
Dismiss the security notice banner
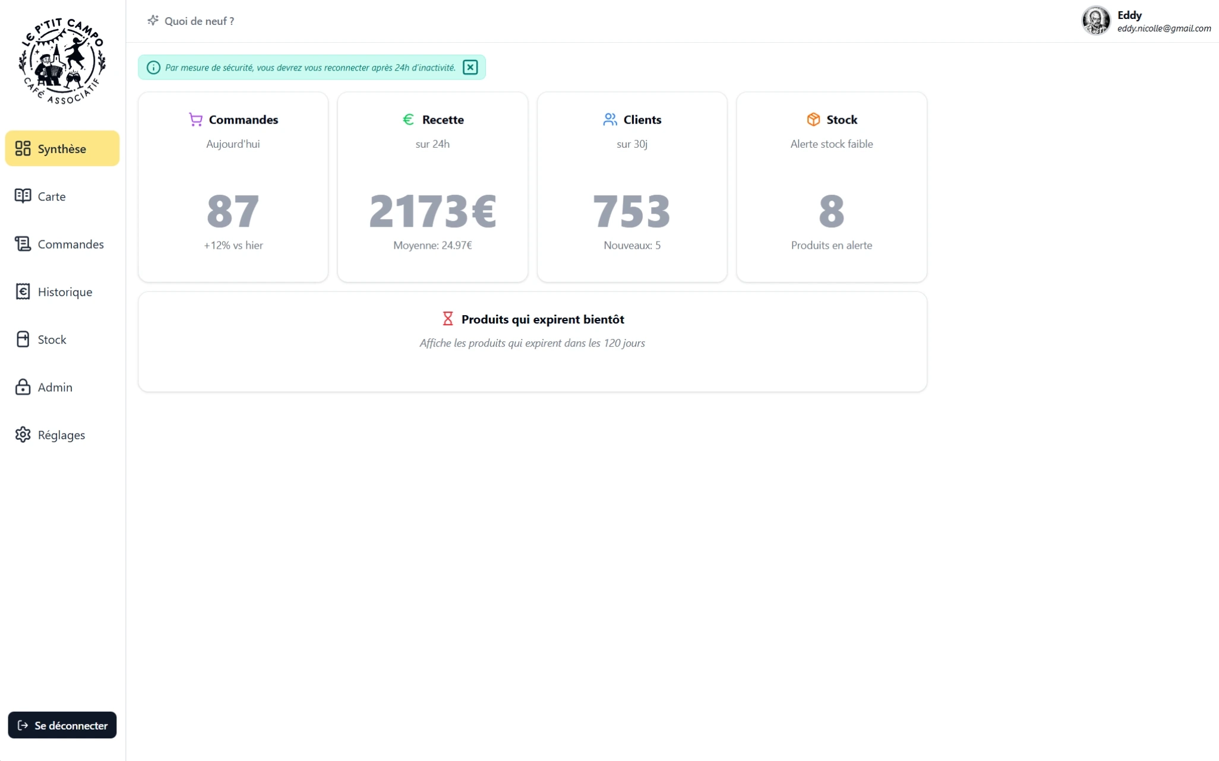pyautogui.click(x=470, y=67)
